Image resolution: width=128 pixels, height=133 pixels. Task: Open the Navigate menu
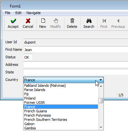click(x=34, y=13)
